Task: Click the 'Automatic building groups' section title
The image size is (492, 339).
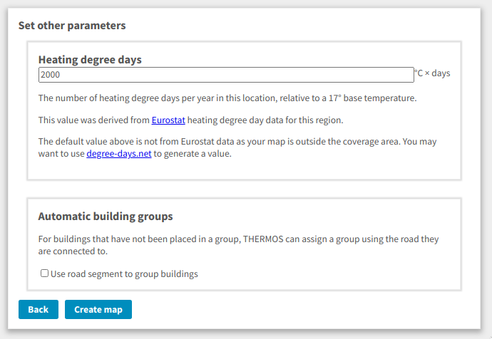Action: point(106,217)
